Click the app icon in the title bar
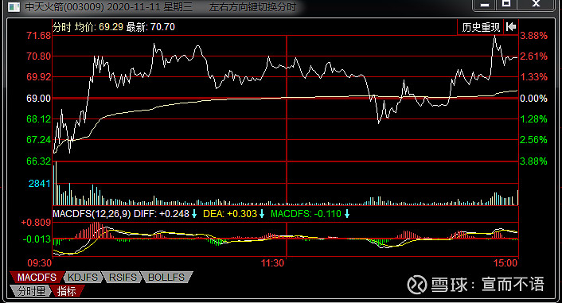 pos(14,6)
